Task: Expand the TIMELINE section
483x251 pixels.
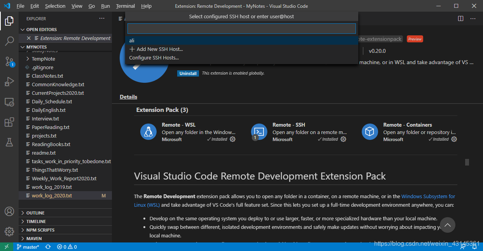Action: coord(65,221)
